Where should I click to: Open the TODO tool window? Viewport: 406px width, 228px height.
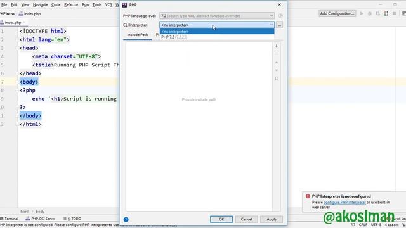click(72, 218)
